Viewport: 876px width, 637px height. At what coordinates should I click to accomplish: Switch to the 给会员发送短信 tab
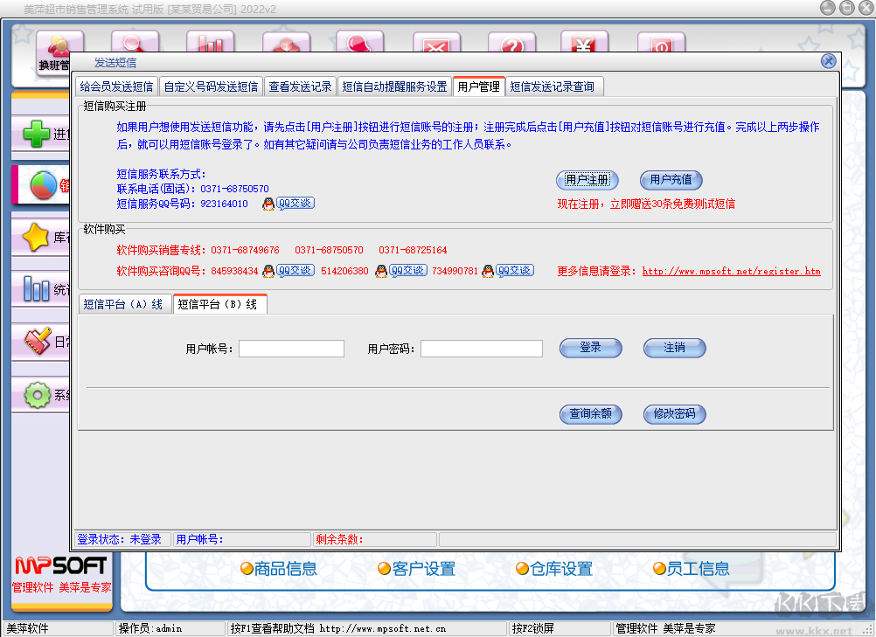[x=116, y=87]
